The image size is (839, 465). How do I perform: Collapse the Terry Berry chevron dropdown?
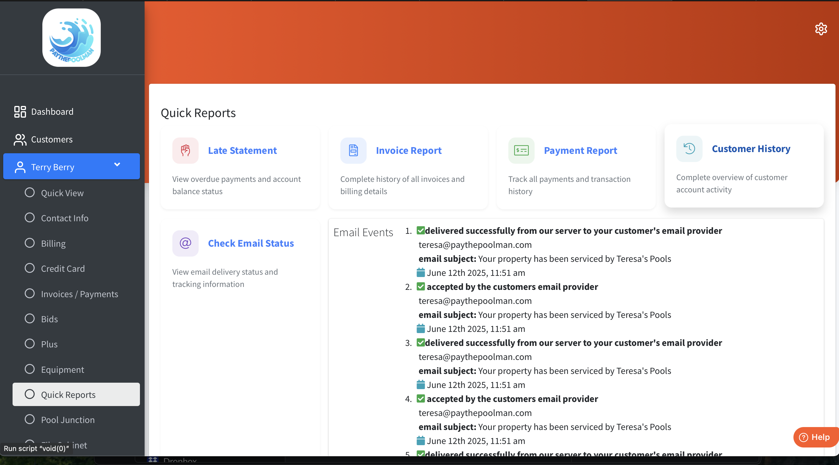point(117,165)
